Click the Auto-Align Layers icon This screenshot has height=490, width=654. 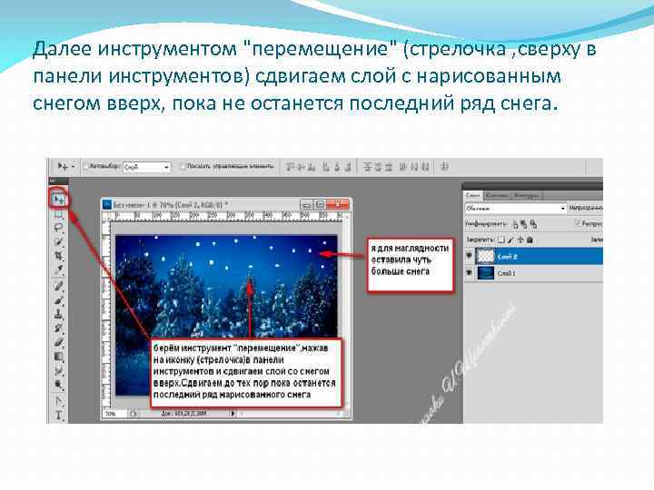pos(444,167)
